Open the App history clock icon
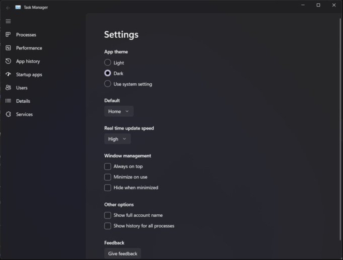Viewport: 343px width, 260px height. [x=8, y=61]
